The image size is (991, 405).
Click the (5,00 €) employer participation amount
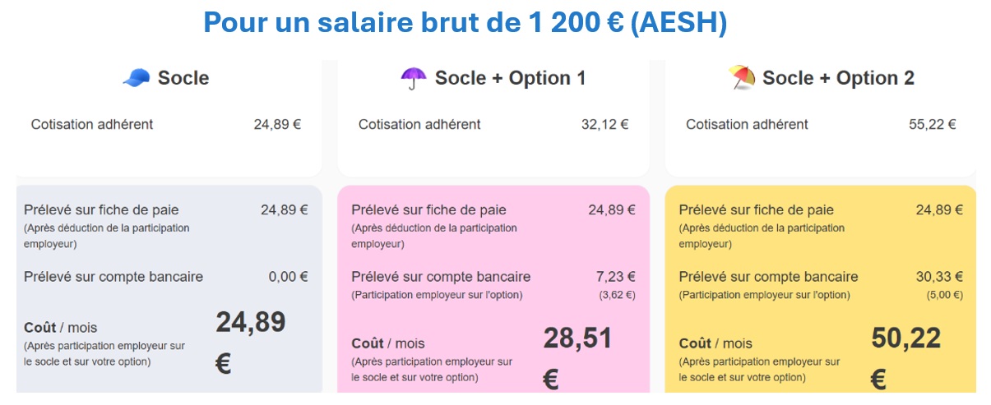click(944, 295)
